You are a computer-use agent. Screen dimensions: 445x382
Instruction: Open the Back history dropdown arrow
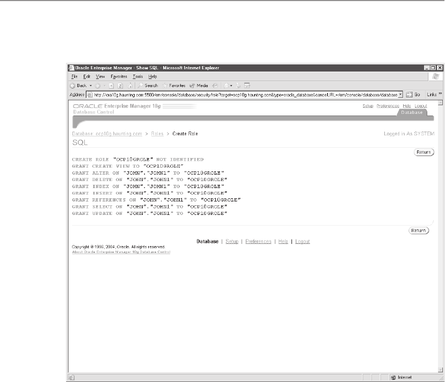tap(91, 85)
